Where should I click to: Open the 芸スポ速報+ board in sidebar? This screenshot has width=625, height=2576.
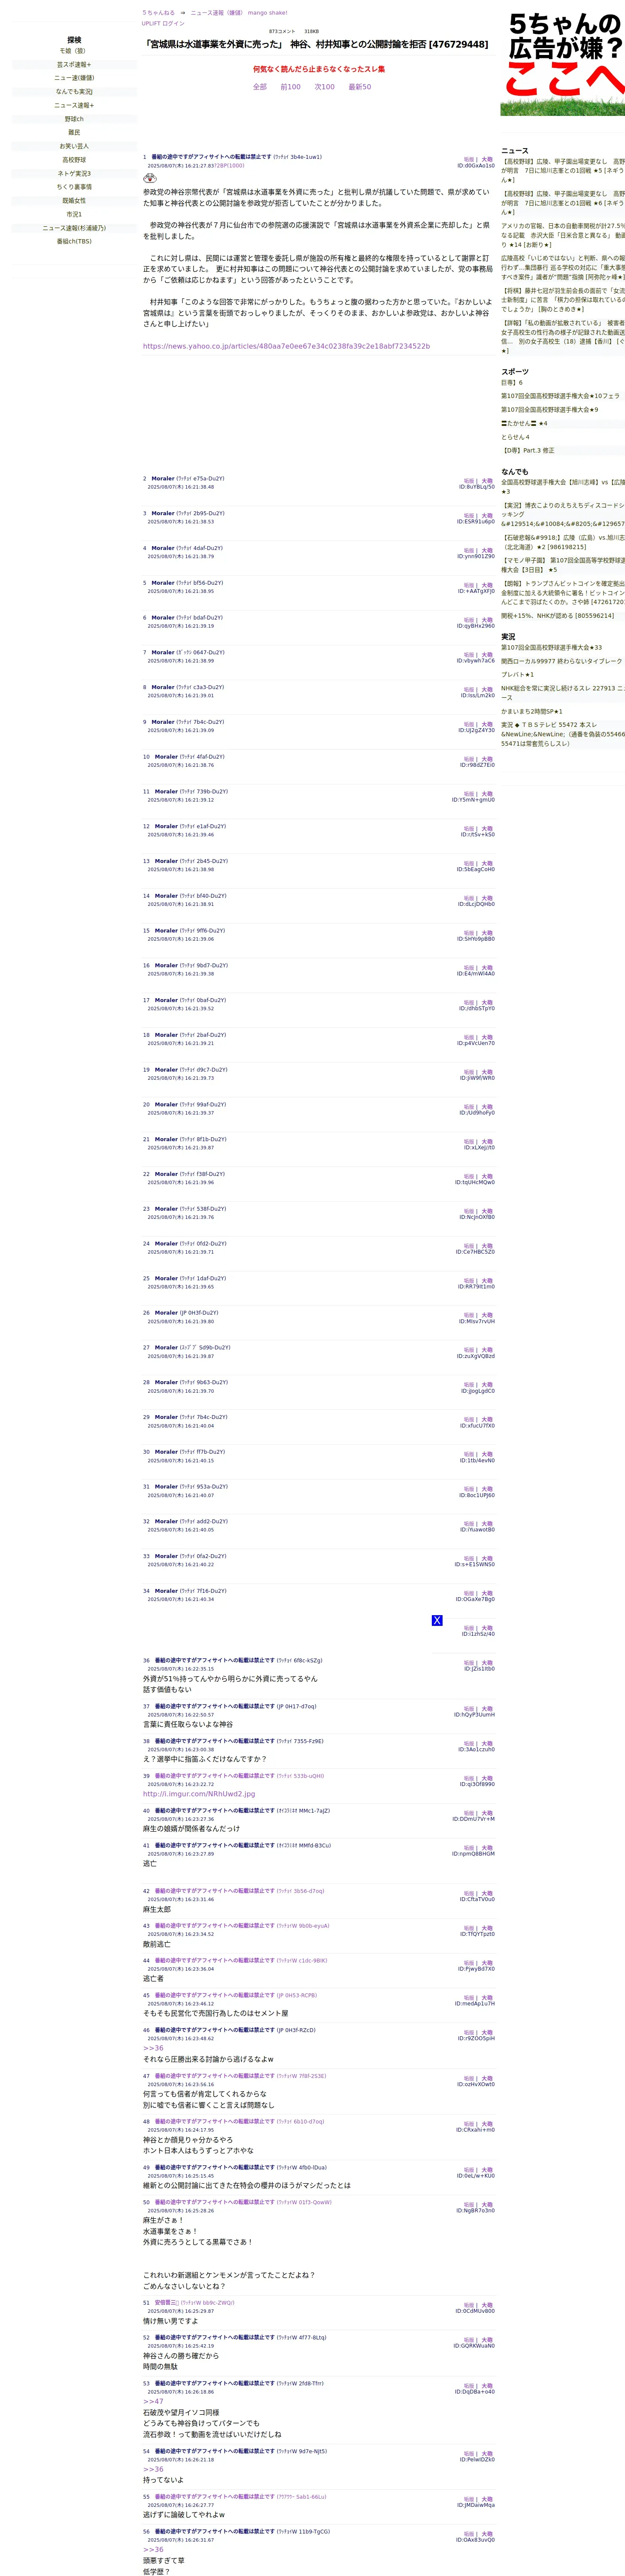pos(74,64)
